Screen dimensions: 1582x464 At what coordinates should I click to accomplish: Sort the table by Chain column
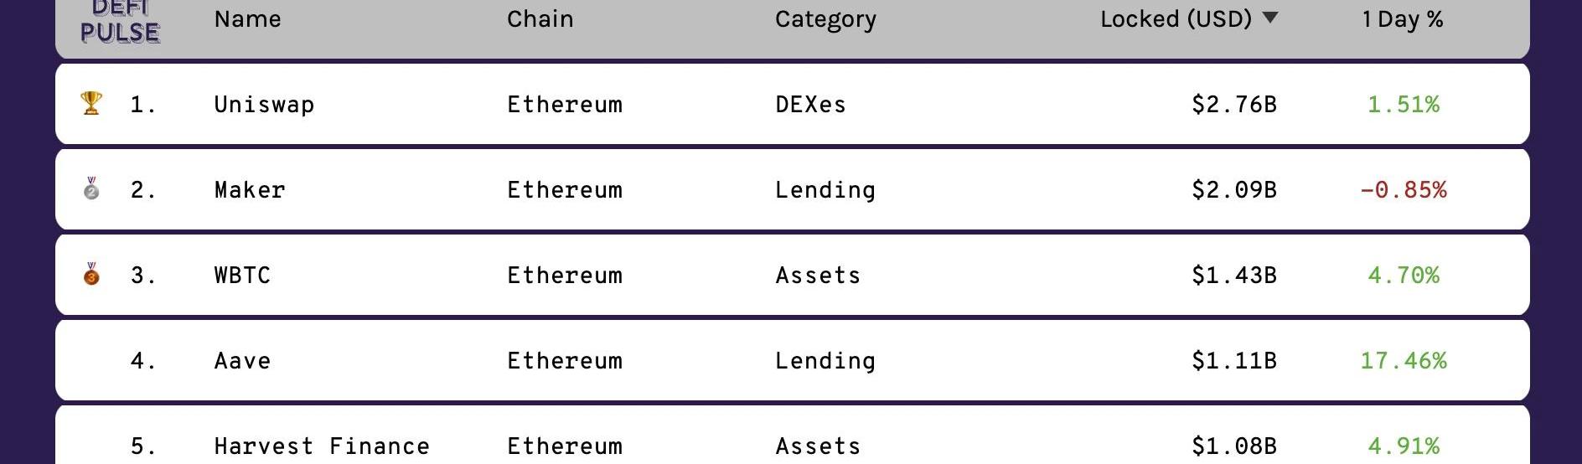pyautogui.click(x=540, y=19)
